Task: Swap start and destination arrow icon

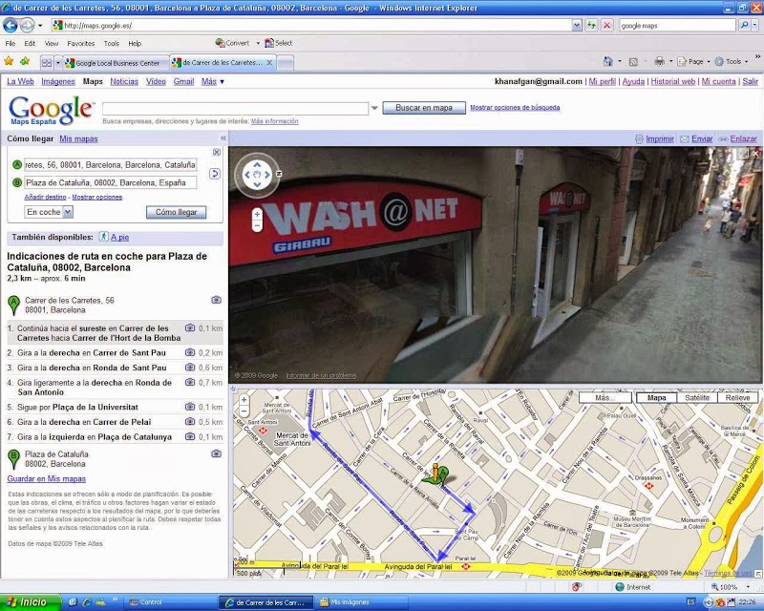Action: coord(214,174)
